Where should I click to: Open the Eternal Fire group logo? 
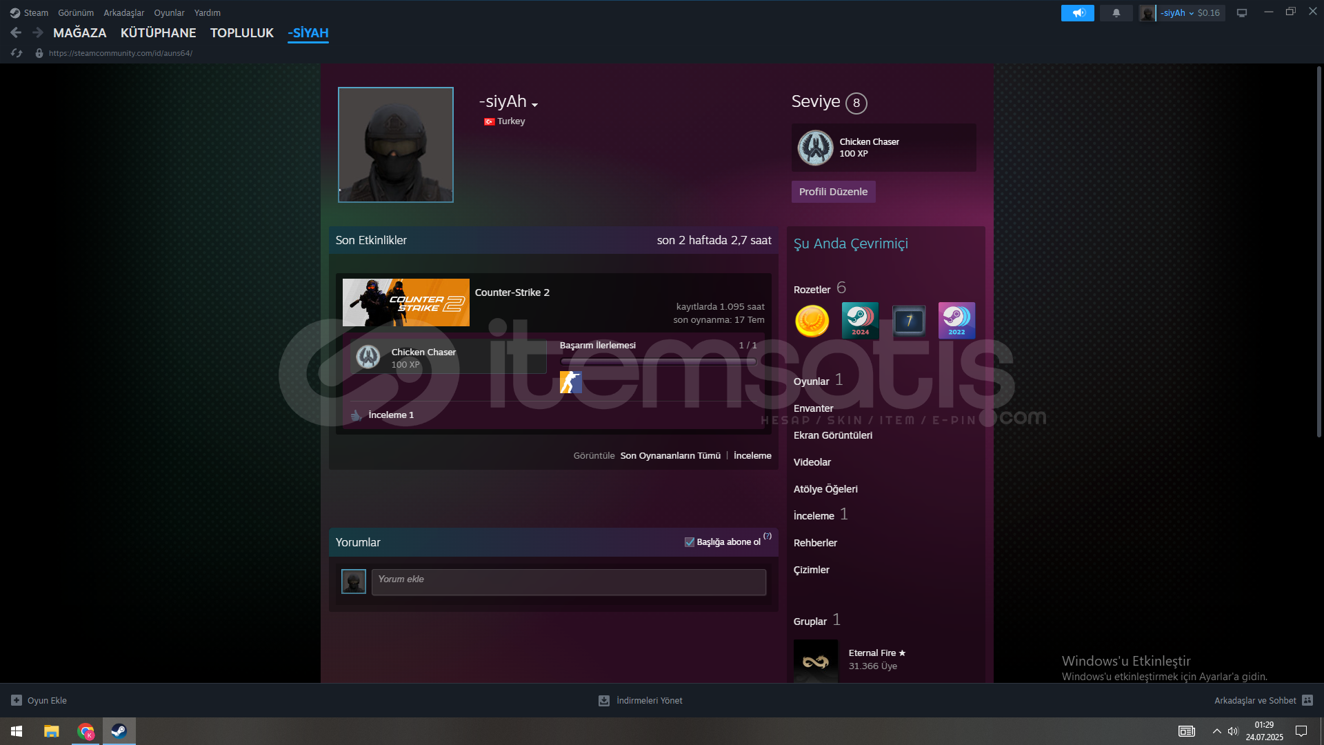(816, 661)
